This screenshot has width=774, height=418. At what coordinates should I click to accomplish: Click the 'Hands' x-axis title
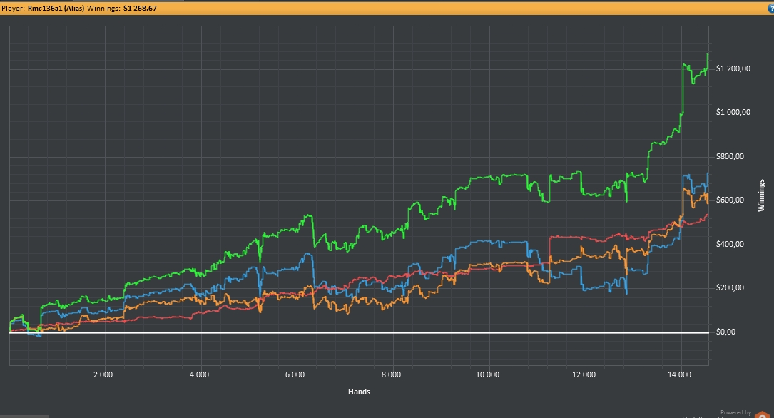click(358, 391)
